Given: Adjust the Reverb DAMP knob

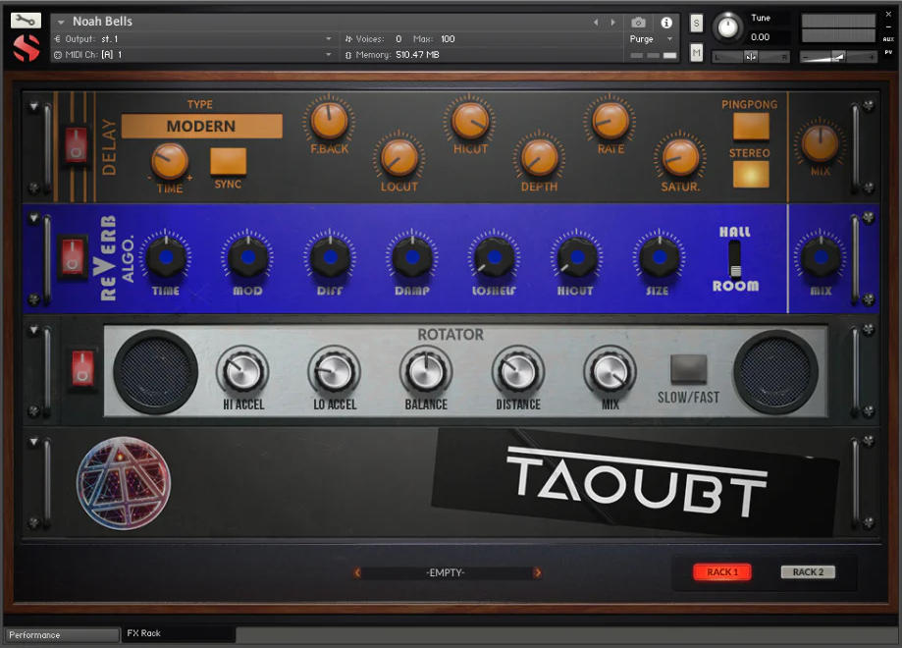Looking at the screenshot, I should pyautogui.click(x=412, y=257).
